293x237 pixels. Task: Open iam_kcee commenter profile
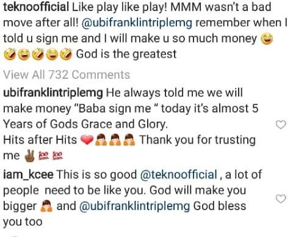(28, 175)
